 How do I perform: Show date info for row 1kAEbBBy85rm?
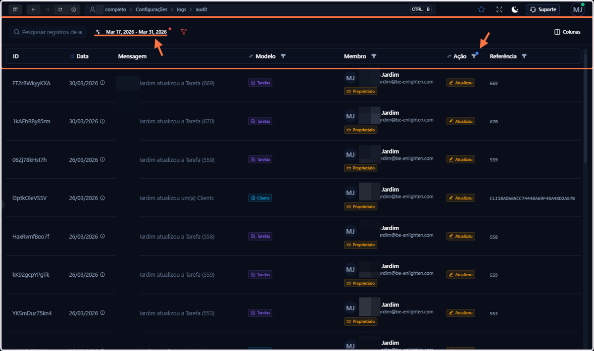tap(102, 121)
